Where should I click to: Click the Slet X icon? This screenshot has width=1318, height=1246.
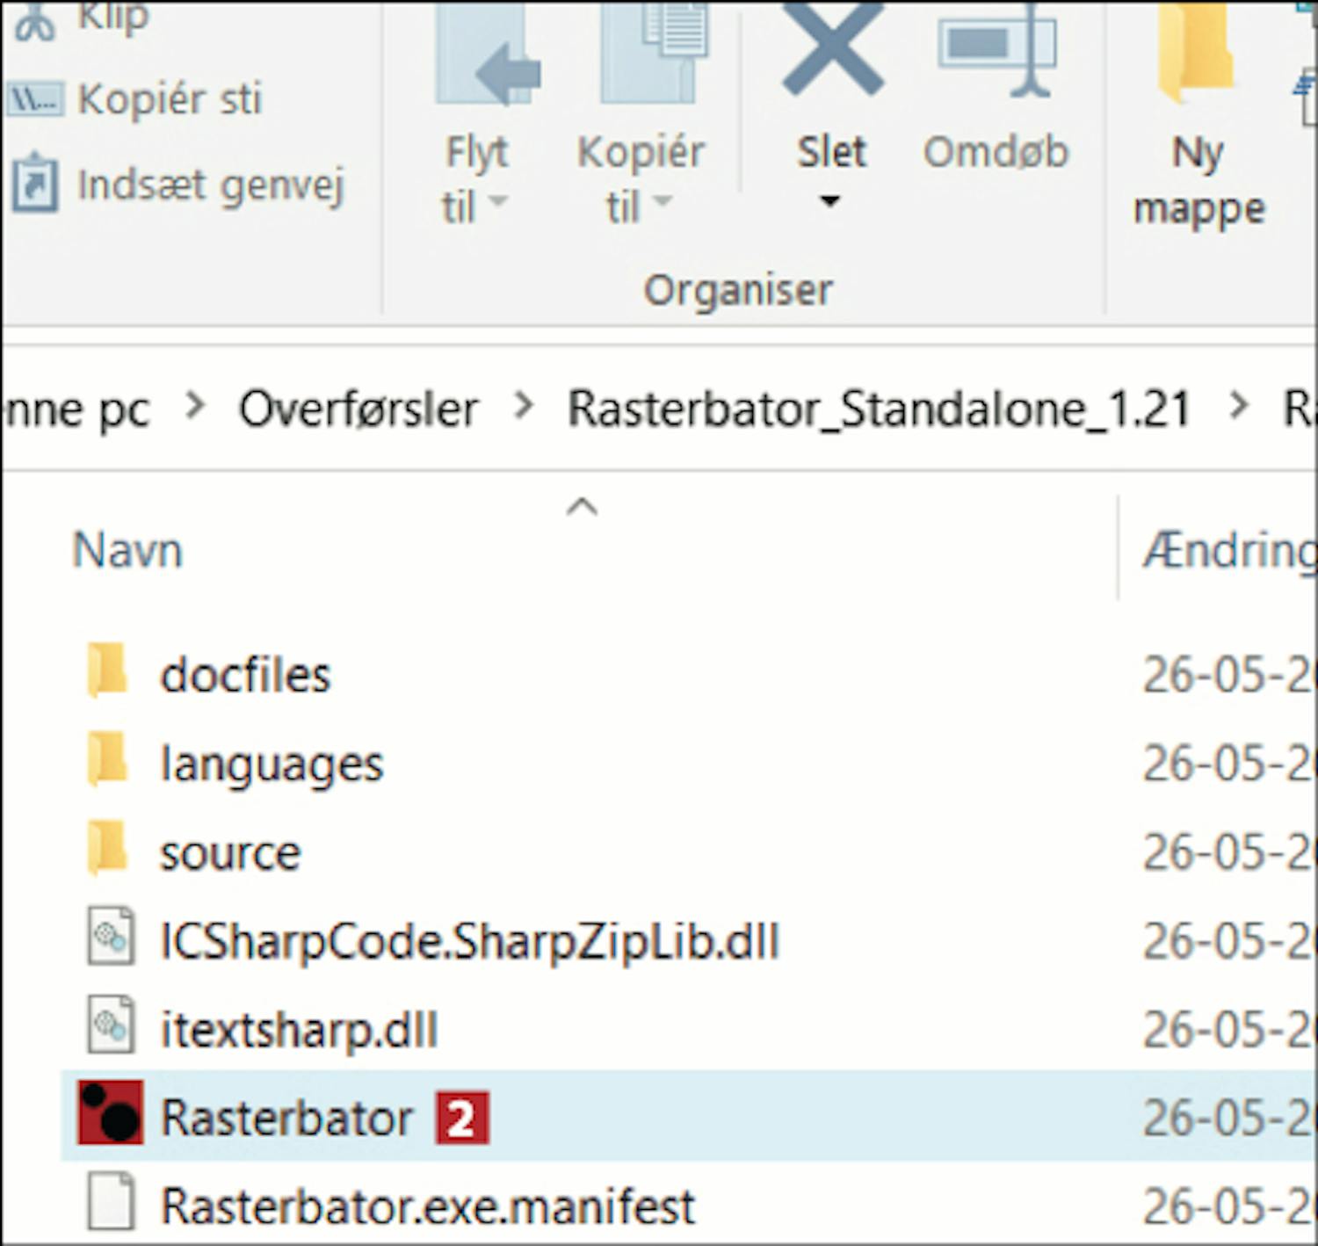pos(833,48)
